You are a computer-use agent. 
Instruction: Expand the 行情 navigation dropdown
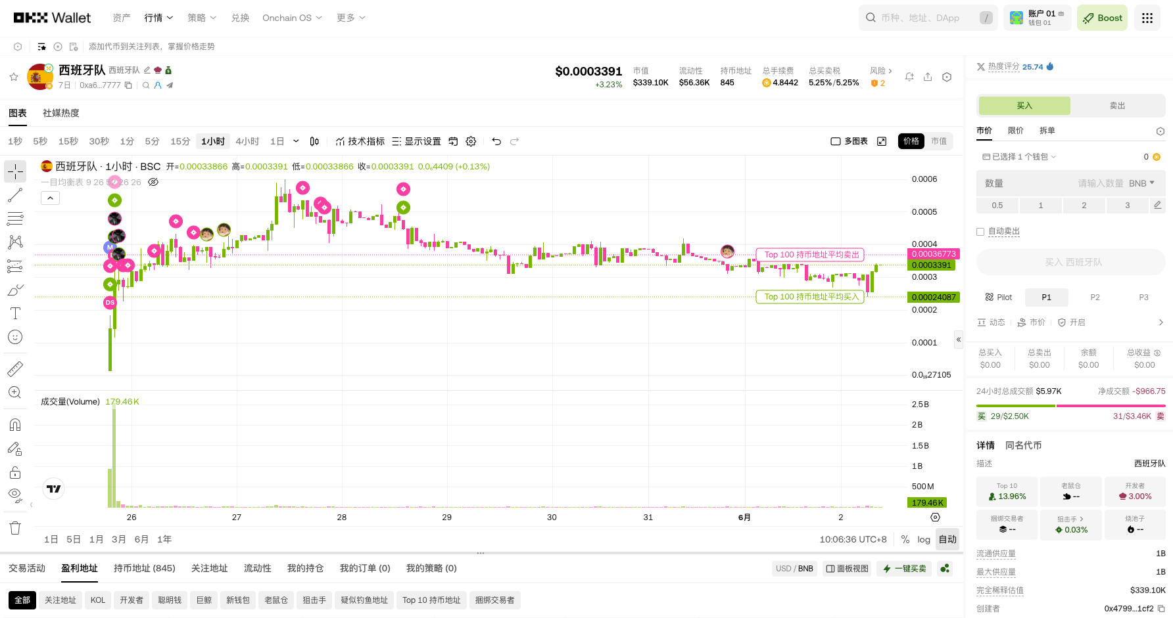(x=158, y=18)
